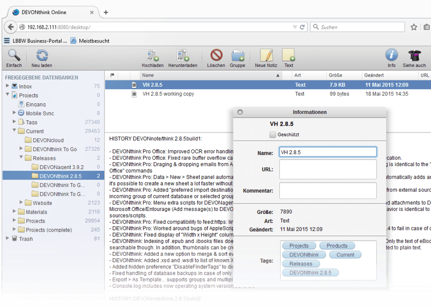Click the DEVONthink 2.8.5 tag
Image resolution: width=431 pixels, height=307 pixels.
(310, 273)
